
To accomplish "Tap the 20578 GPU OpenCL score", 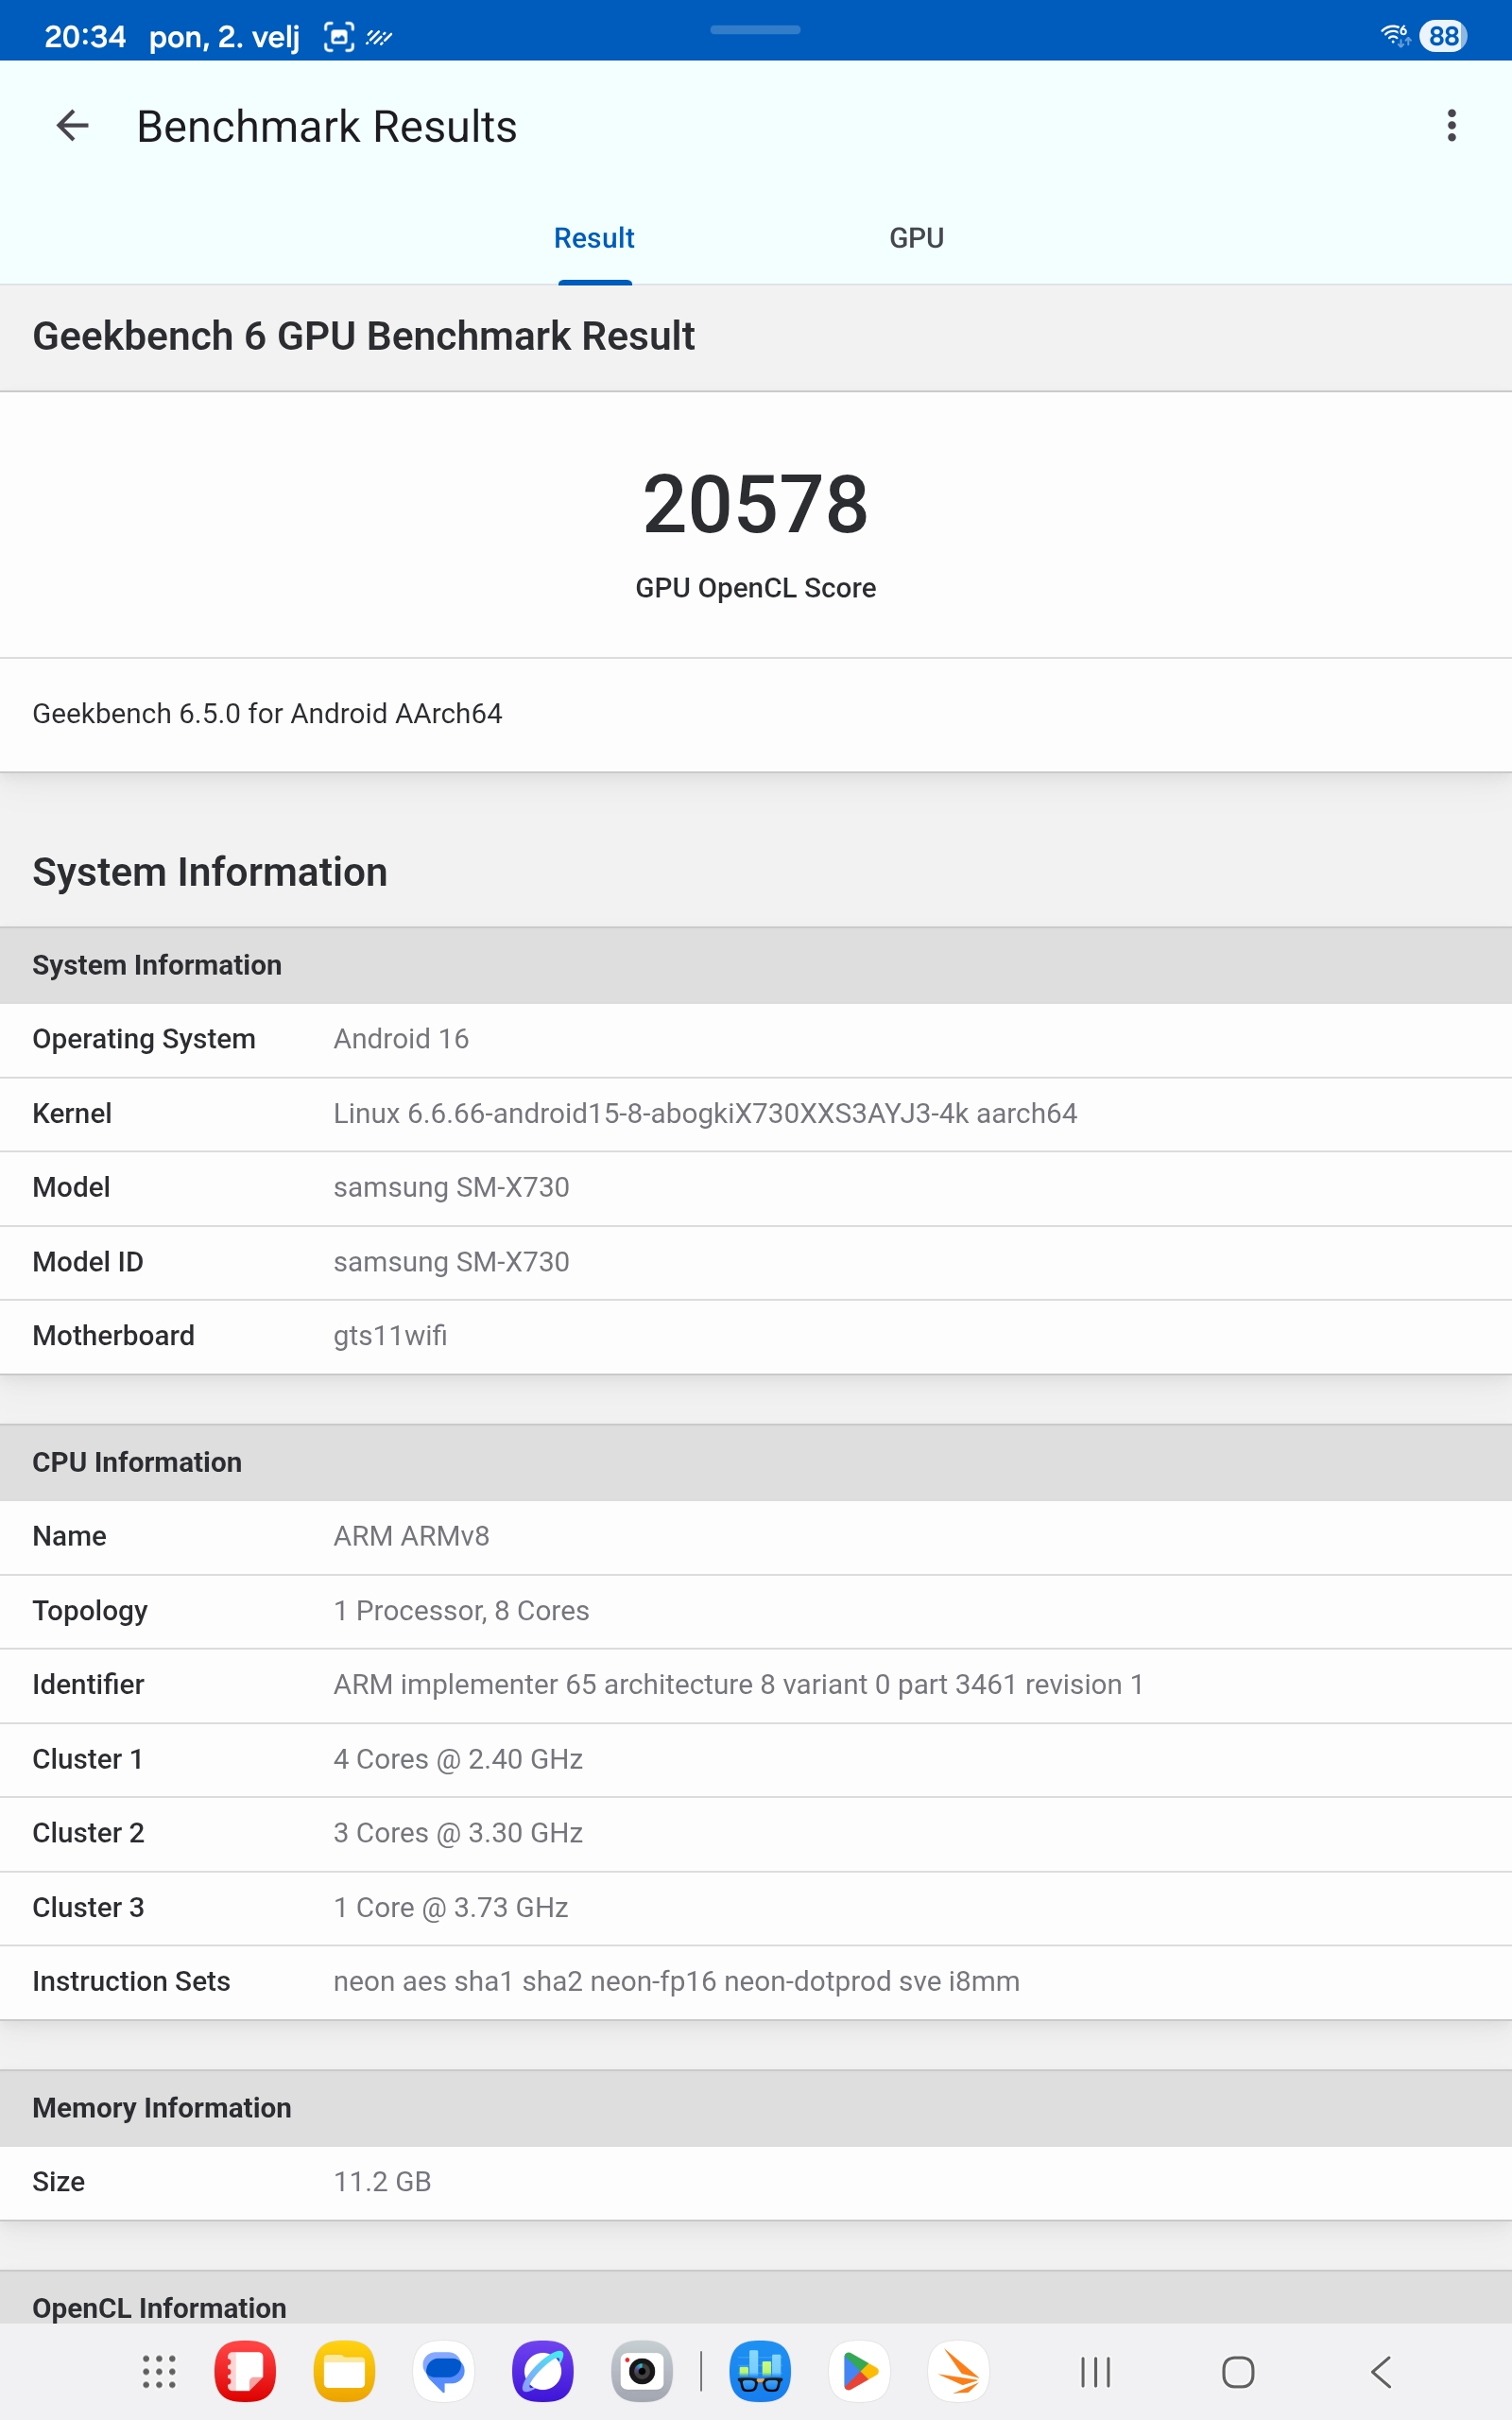I will 755,505.
